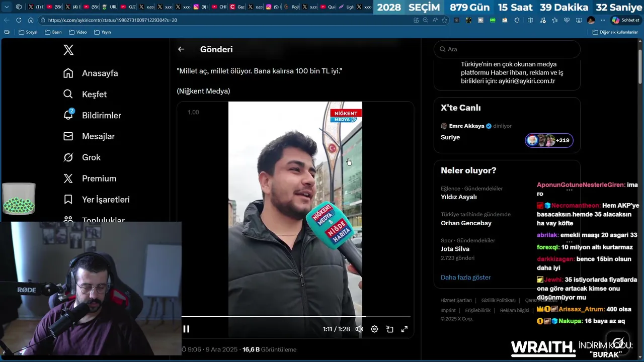
Task: Switch to the Roji browser tab
Action: 291,7
